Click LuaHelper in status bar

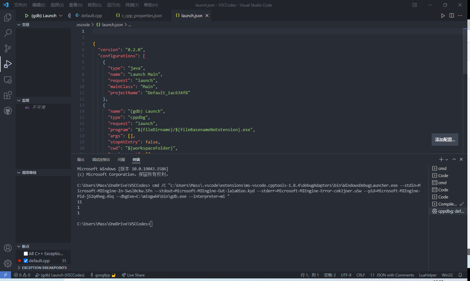click(x=428, y=275)
